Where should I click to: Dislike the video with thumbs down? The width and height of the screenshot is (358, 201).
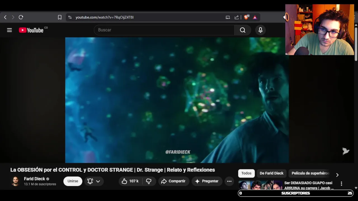[x=149, y=181]
